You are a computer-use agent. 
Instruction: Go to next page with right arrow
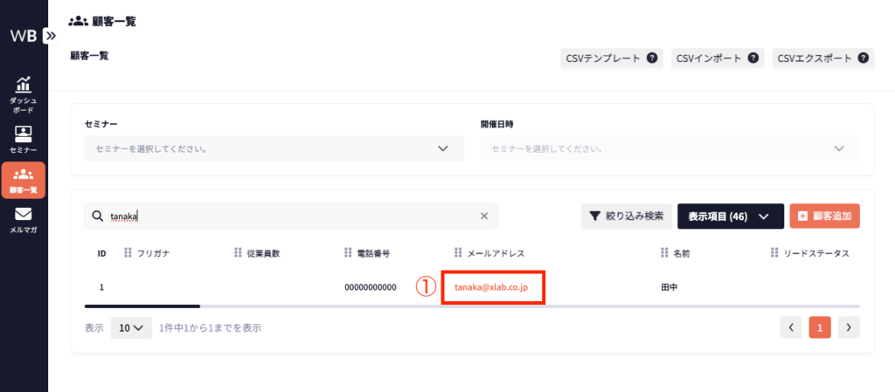point(849,327)
